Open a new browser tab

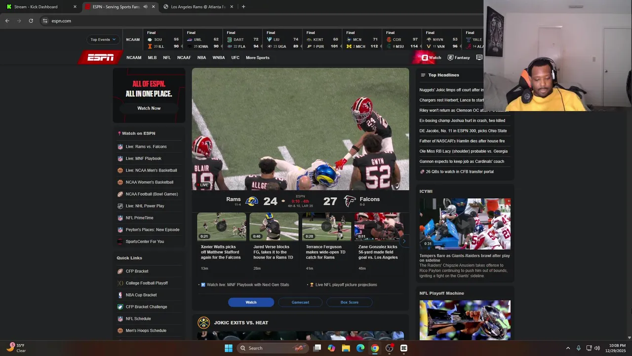(x=243, y=7)
